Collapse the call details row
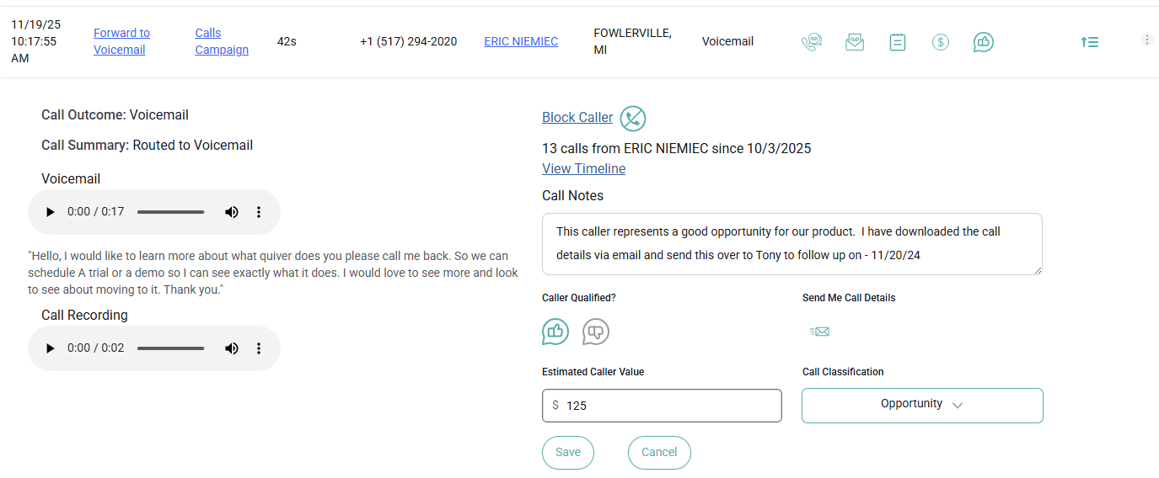The image size is (1159, 478). [x=1090, y=42]
